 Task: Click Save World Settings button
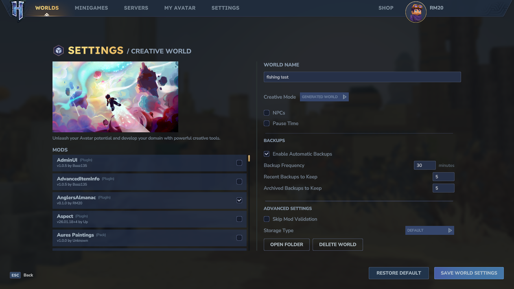469,273
